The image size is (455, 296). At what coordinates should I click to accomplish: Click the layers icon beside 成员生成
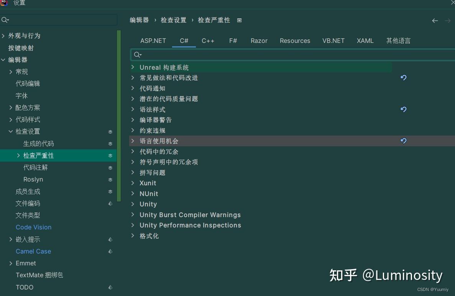tap(110, 191)
